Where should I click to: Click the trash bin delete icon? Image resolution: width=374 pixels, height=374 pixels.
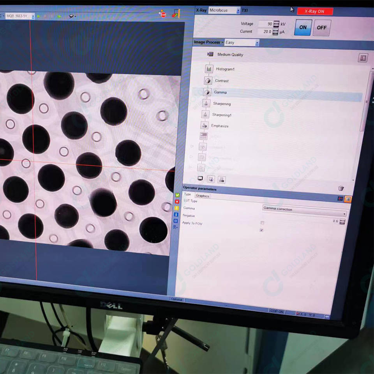coord(341,188)
